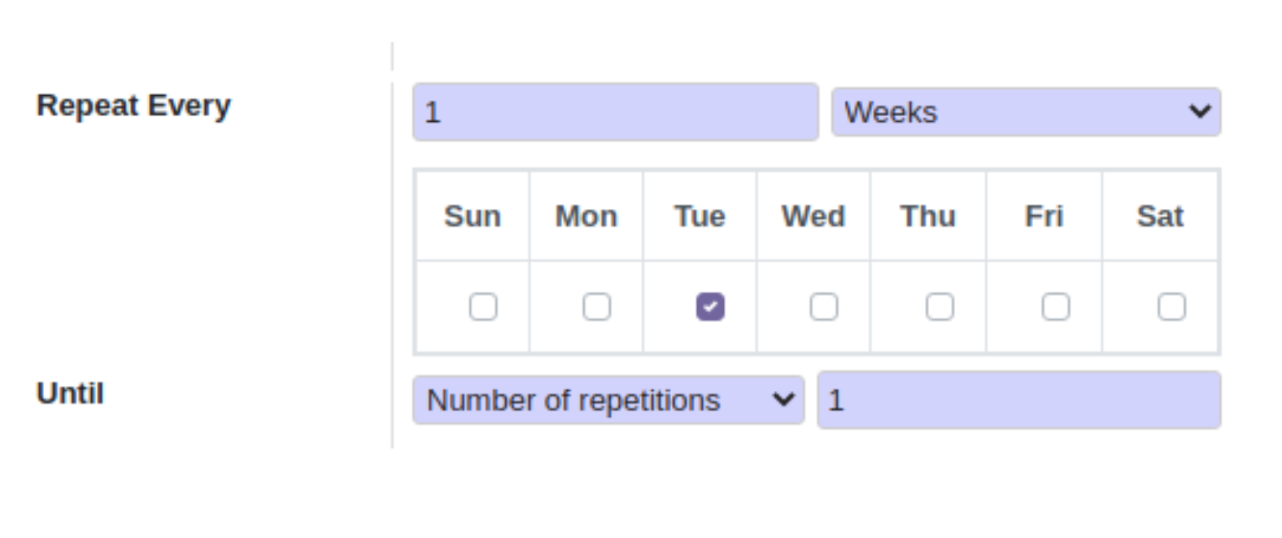Click the Repeat Every interval number field
Screen dimensions: 1282x538
(x=615, y=112)
